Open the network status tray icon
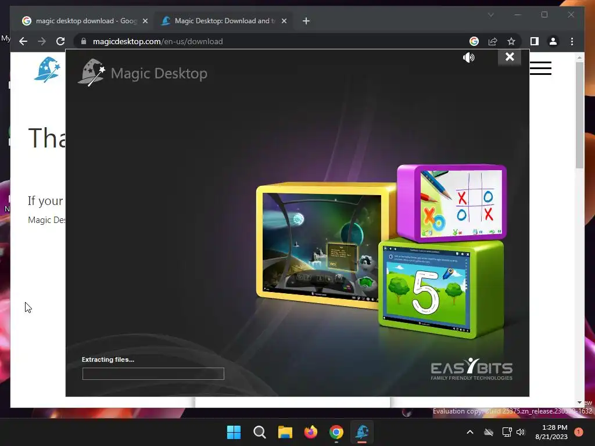This screenshot has height=446, width=595. click(x=507, y=432)
